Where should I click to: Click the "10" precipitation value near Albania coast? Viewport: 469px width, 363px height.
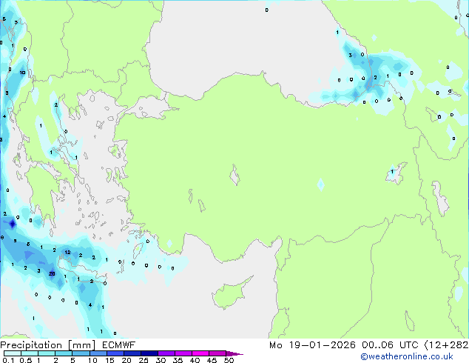click(x=22, y=73)
